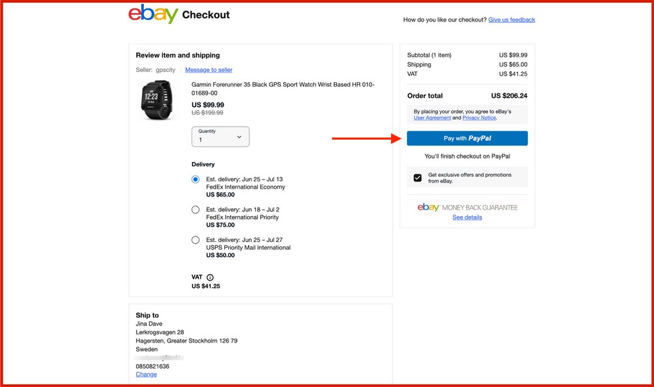Image resolution: width=654 pixels, height=387 pixels.
Task: See details of Money Back Guarantee
Action: click(466, 217)
